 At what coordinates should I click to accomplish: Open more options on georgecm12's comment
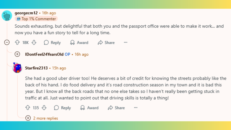[125, 43]
